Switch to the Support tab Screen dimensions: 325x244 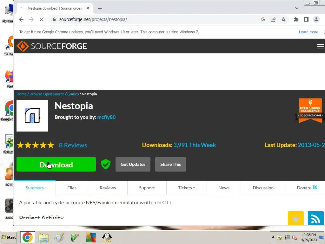[x=147, y=188]
